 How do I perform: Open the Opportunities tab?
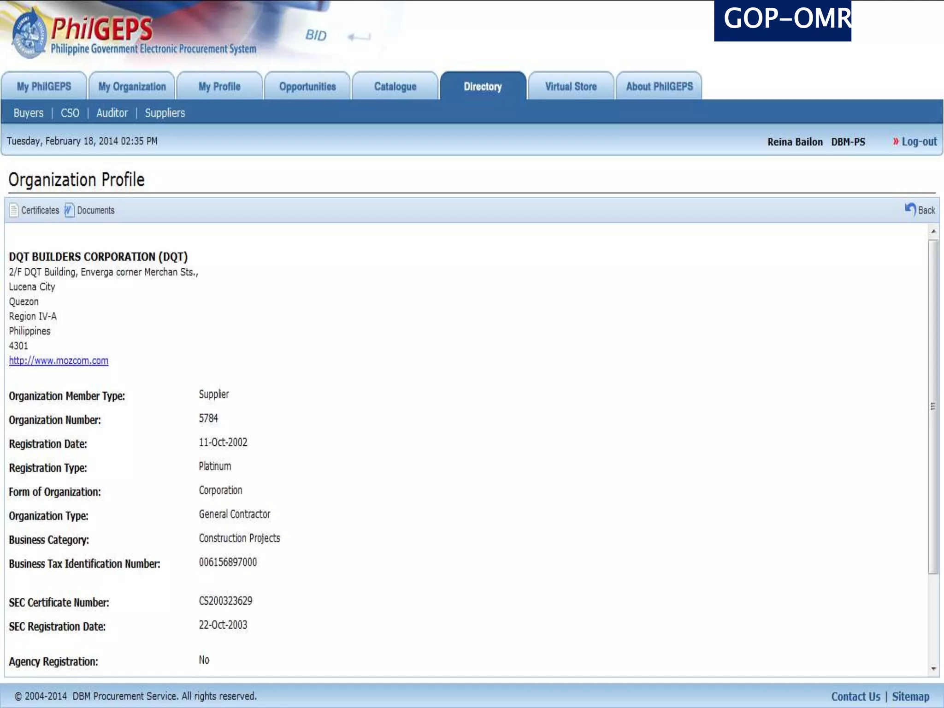pyautogui.click(x=307, y=86)
